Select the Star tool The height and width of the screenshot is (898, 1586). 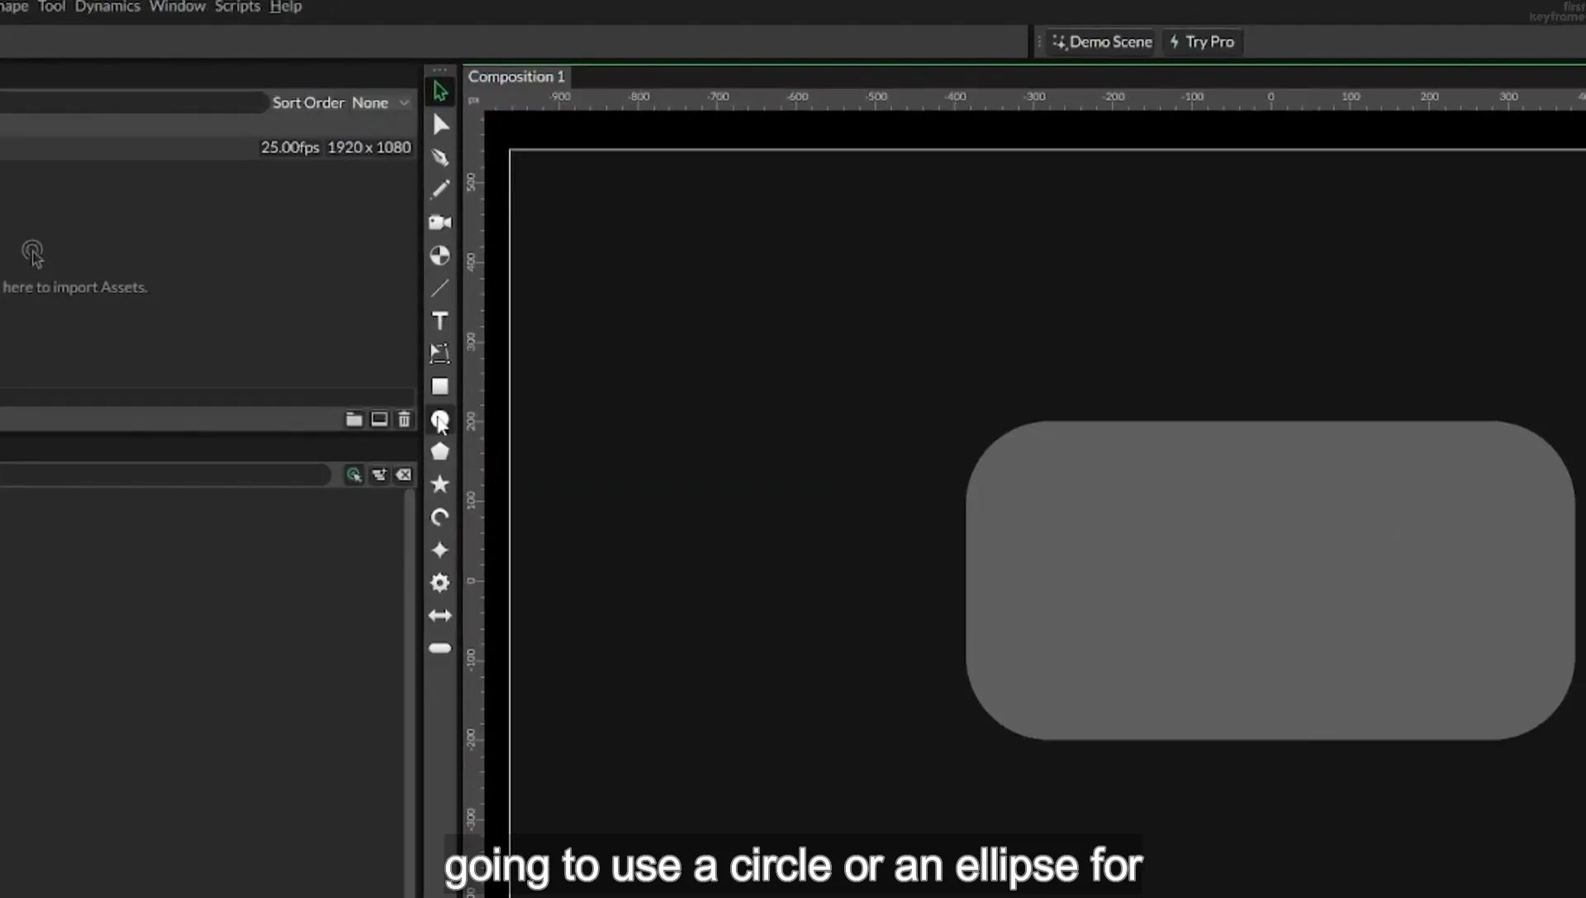coord(440,484)
